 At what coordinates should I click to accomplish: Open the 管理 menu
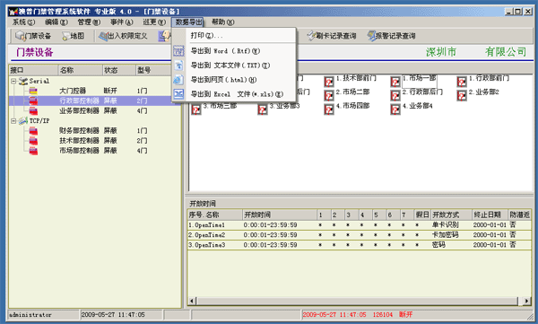coord(89,22)
